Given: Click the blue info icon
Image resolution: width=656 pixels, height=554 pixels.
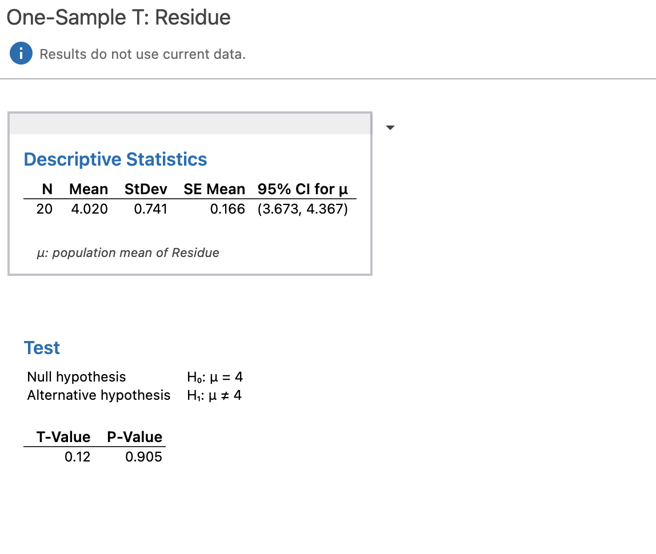Looking at the screenshot, I should [21, 53].
